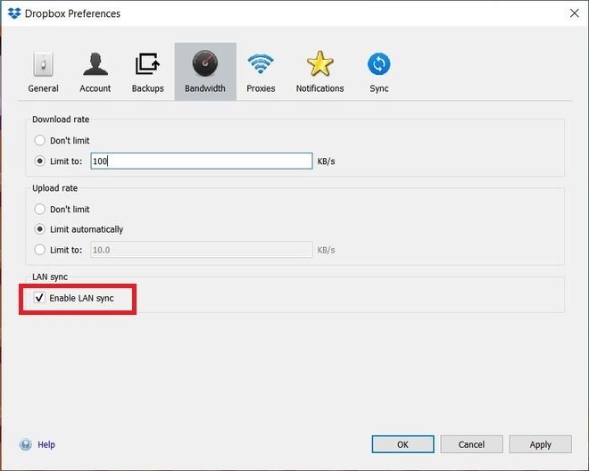
Task: Select the Bandwidth speedometer icon
Action: (205, 63)
